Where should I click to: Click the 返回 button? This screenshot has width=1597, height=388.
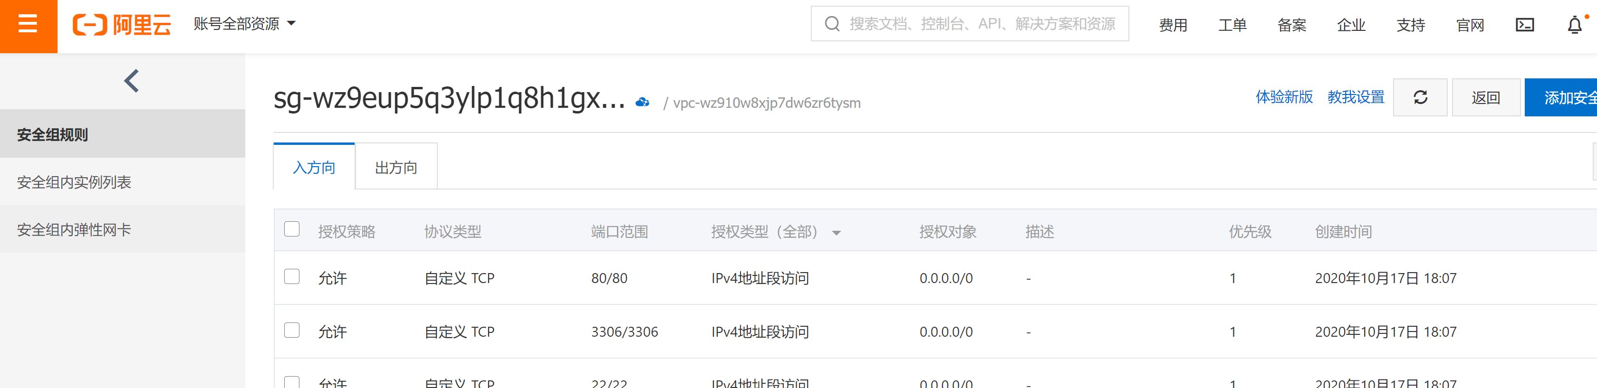(x=1486, y=97)
